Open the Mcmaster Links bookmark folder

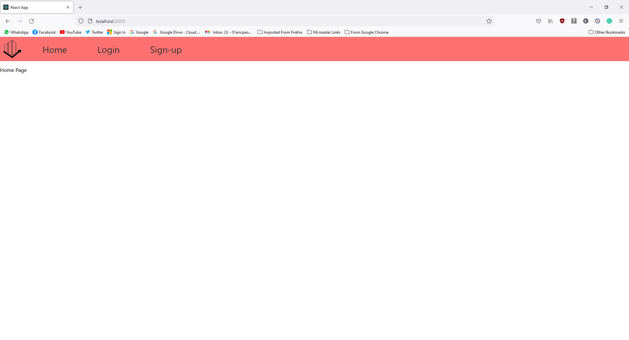tap(324, 32)
